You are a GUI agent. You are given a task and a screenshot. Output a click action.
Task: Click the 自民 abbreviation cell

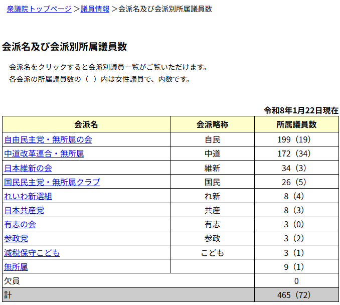pyautogui.click(x=212, y=139)
